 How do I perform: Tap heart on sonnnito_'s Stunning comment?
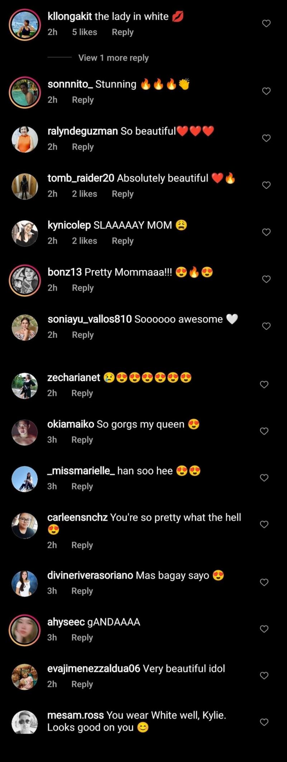tap(266, 91)
